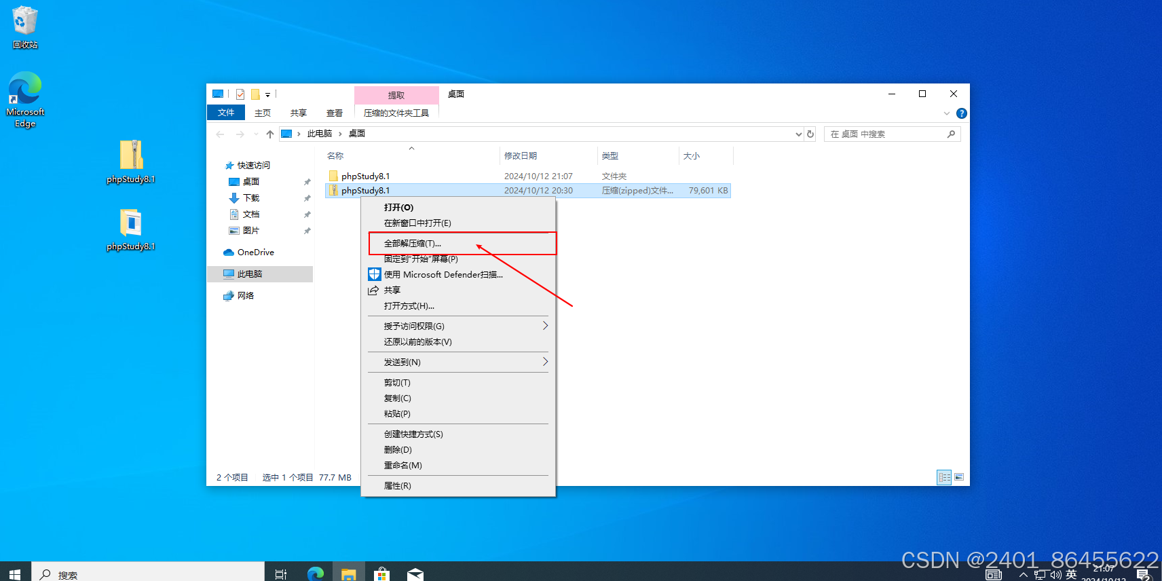Open Task View on taskbar
This screenshot has height=581, width=1162.
pos(281,574)
